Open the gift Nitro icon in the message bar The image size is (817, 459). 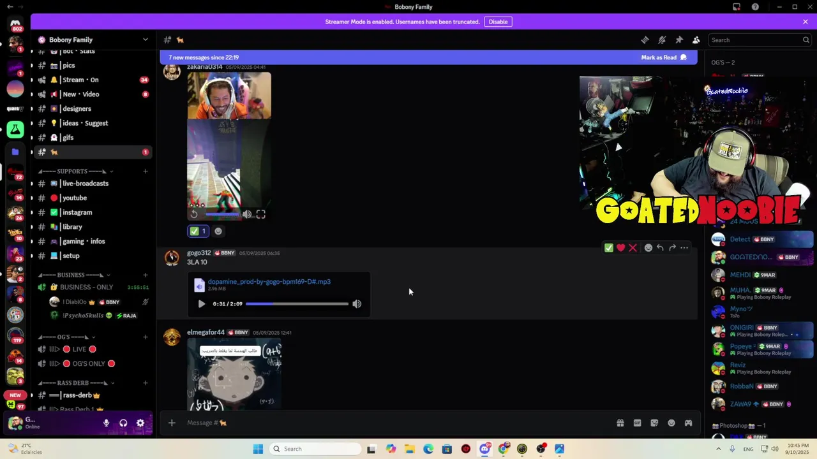(620, 423)
